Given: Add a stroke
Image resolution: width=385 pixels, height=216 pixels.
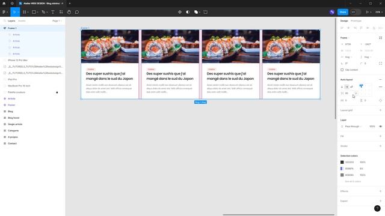Looking at the screenshot, I should (x=380, y=146).
